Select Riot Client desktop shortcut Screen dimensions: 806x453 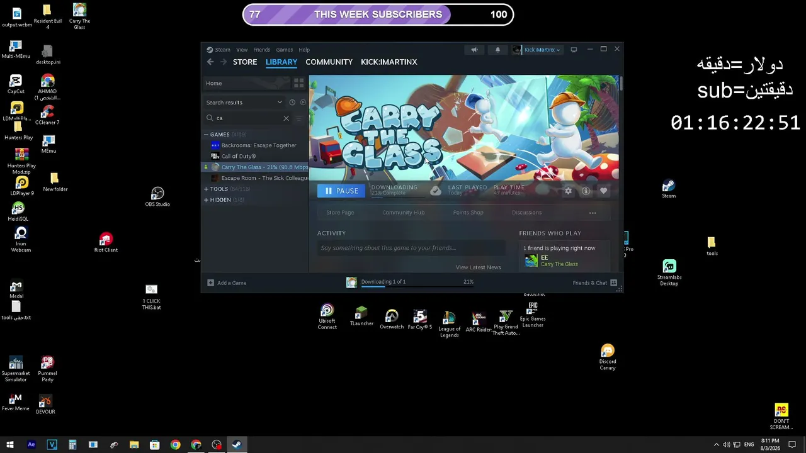[x=106, y=242]
